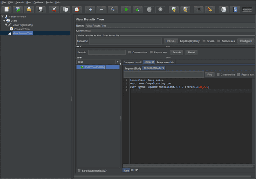Clear results with the gear-broom icon
The width and height of the screenshot is (256, 179).
tap(174, 10)
